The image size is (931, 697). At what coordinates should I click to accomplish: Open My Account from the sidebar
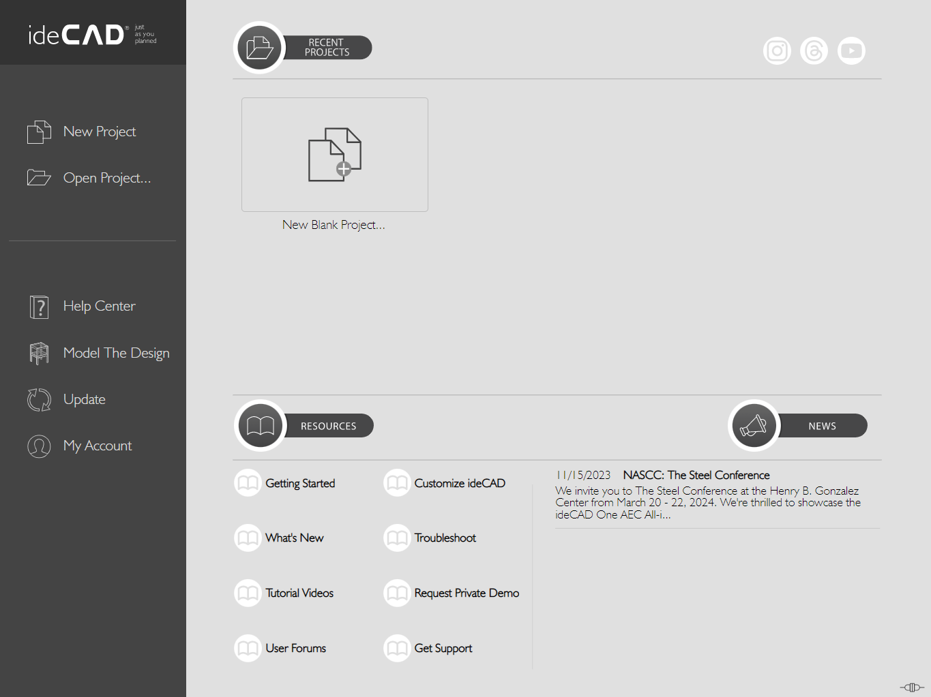pyautogui.click(x=98, y=446)
